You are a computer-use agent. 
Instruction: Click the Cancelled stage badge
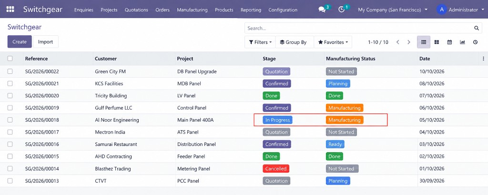pyautogui.click(x=276, y=168)
